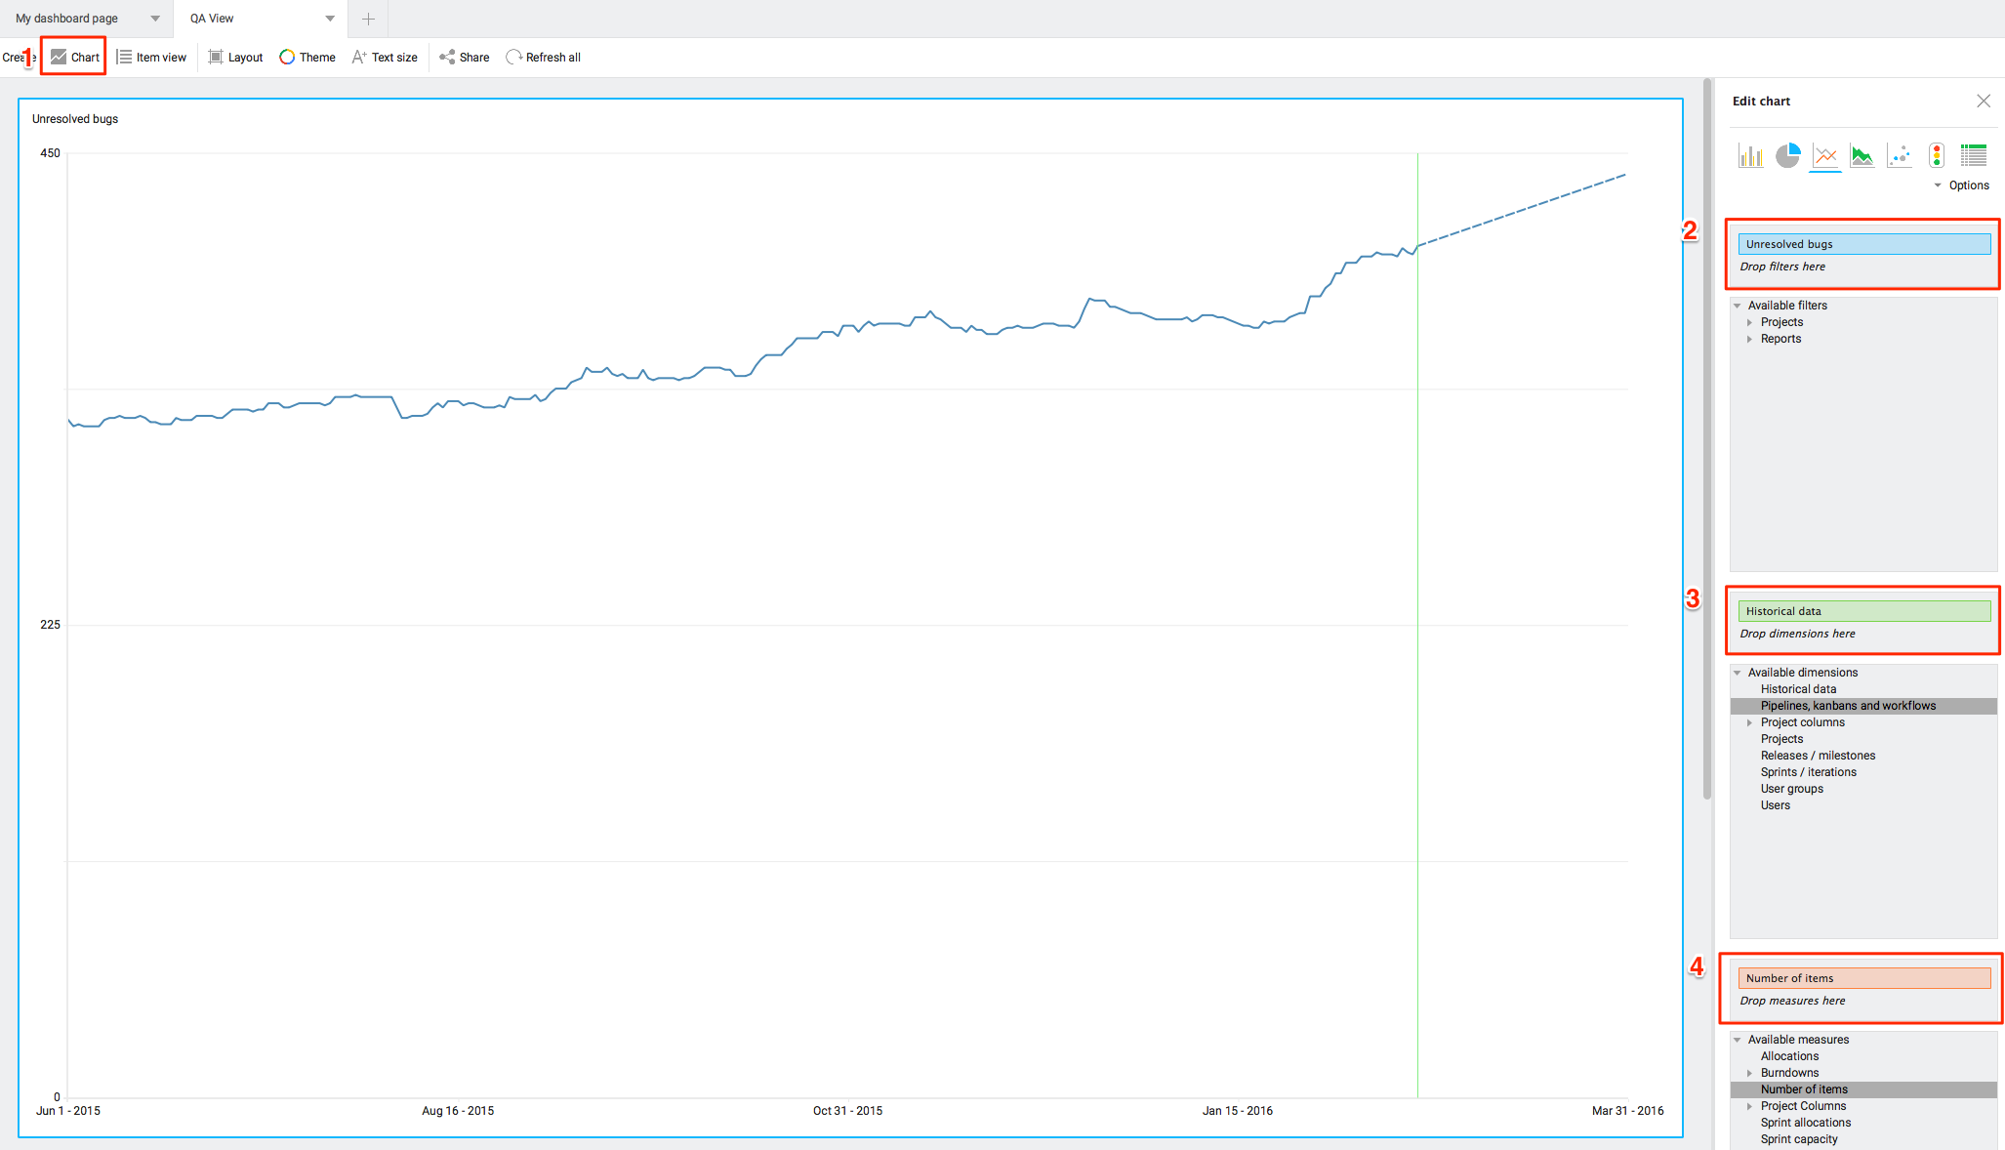Screen dimensions: 2005x1150
Task: Select the bar chart type icon
Action: [1750, 156]
